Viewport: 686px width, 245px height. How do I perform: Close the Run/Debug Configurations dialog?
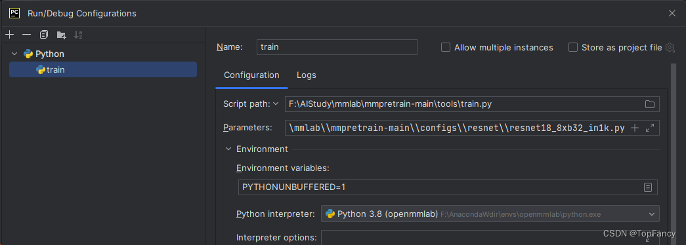pos(672,13)
